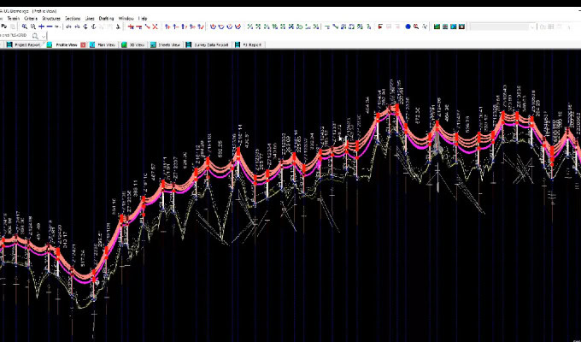Switch to the Project Report tab
Screen dimensions: 581x342
[x=27, y=44]
